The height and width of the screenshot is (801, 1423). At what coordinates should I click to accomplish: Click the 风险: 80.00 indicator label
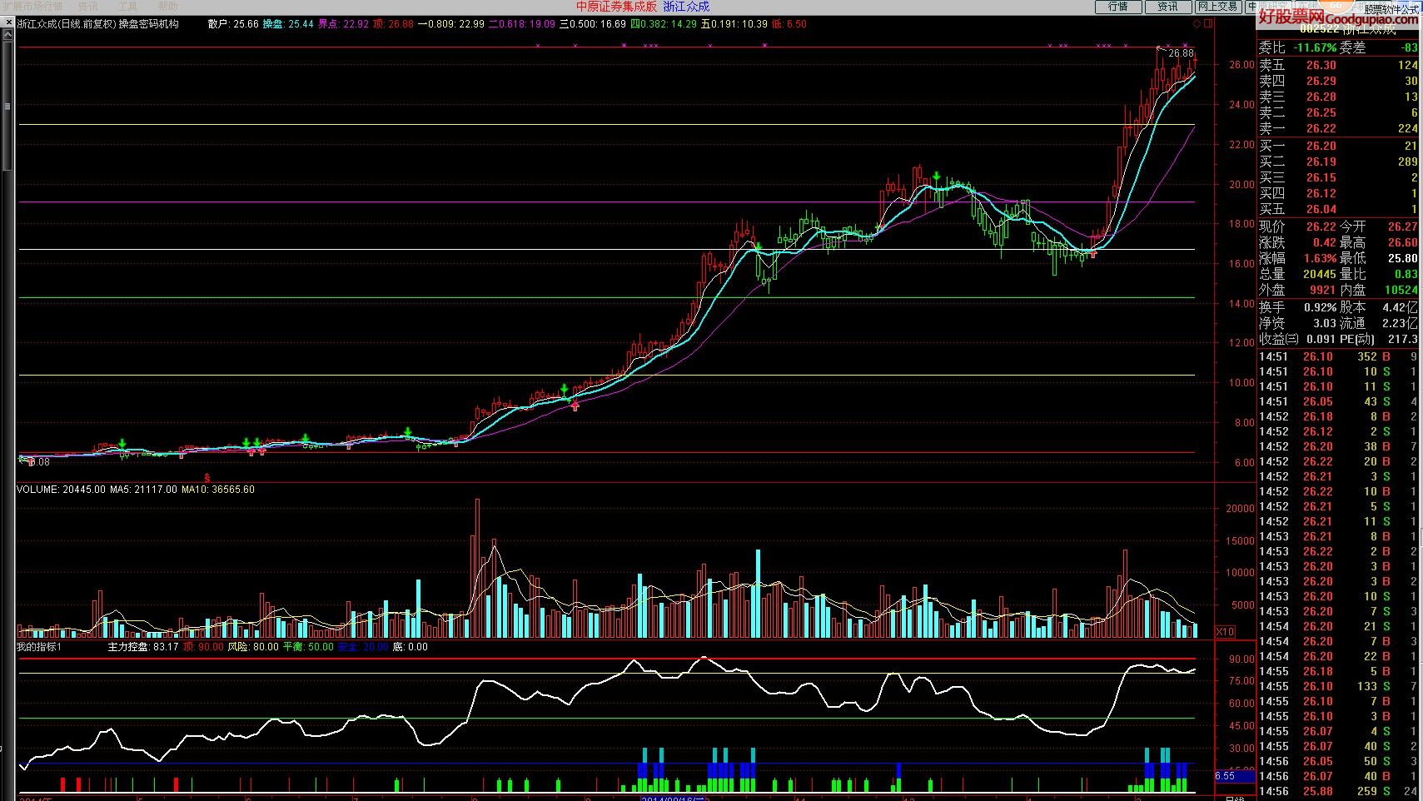(253, 647)
